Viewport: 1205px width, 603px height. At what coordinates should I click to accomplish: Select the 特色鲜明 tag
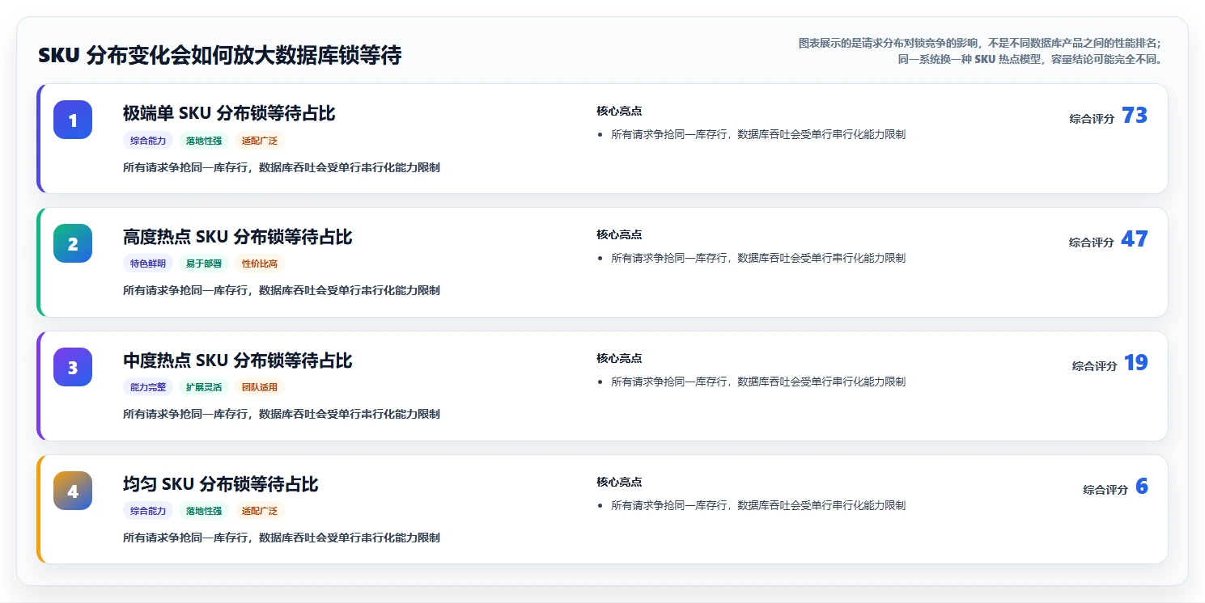tap(148, 264)
